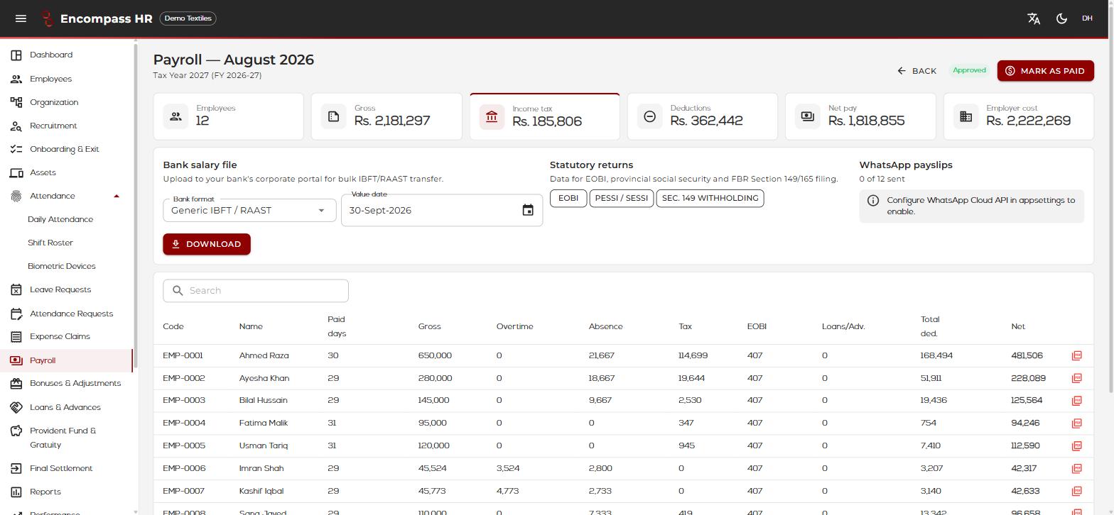This screenshot has width=1114, height=515.
Task: Click the Employer cost building icon
Action: click(966, 116)
